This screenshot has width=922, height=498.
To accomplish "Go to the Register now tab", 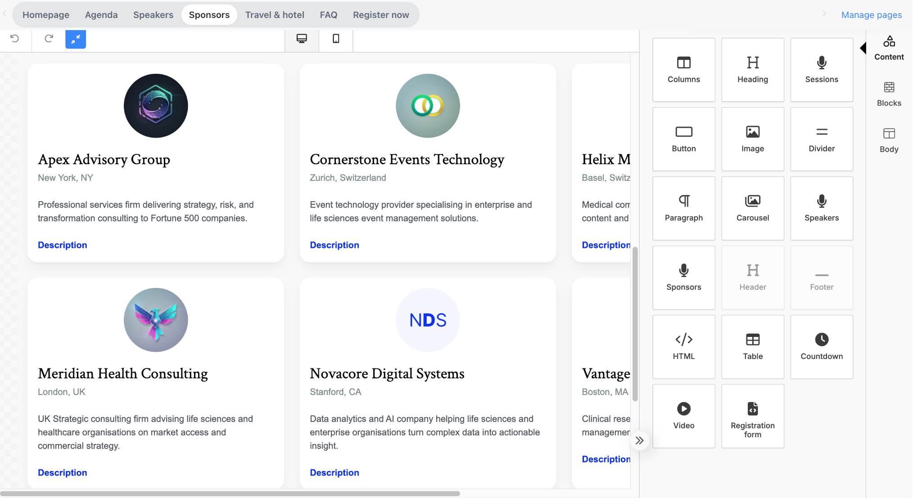I will tap(381, 15).
